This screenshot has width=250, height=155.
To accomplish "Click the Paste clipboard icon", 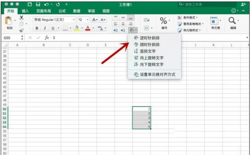I will [8, 21].
